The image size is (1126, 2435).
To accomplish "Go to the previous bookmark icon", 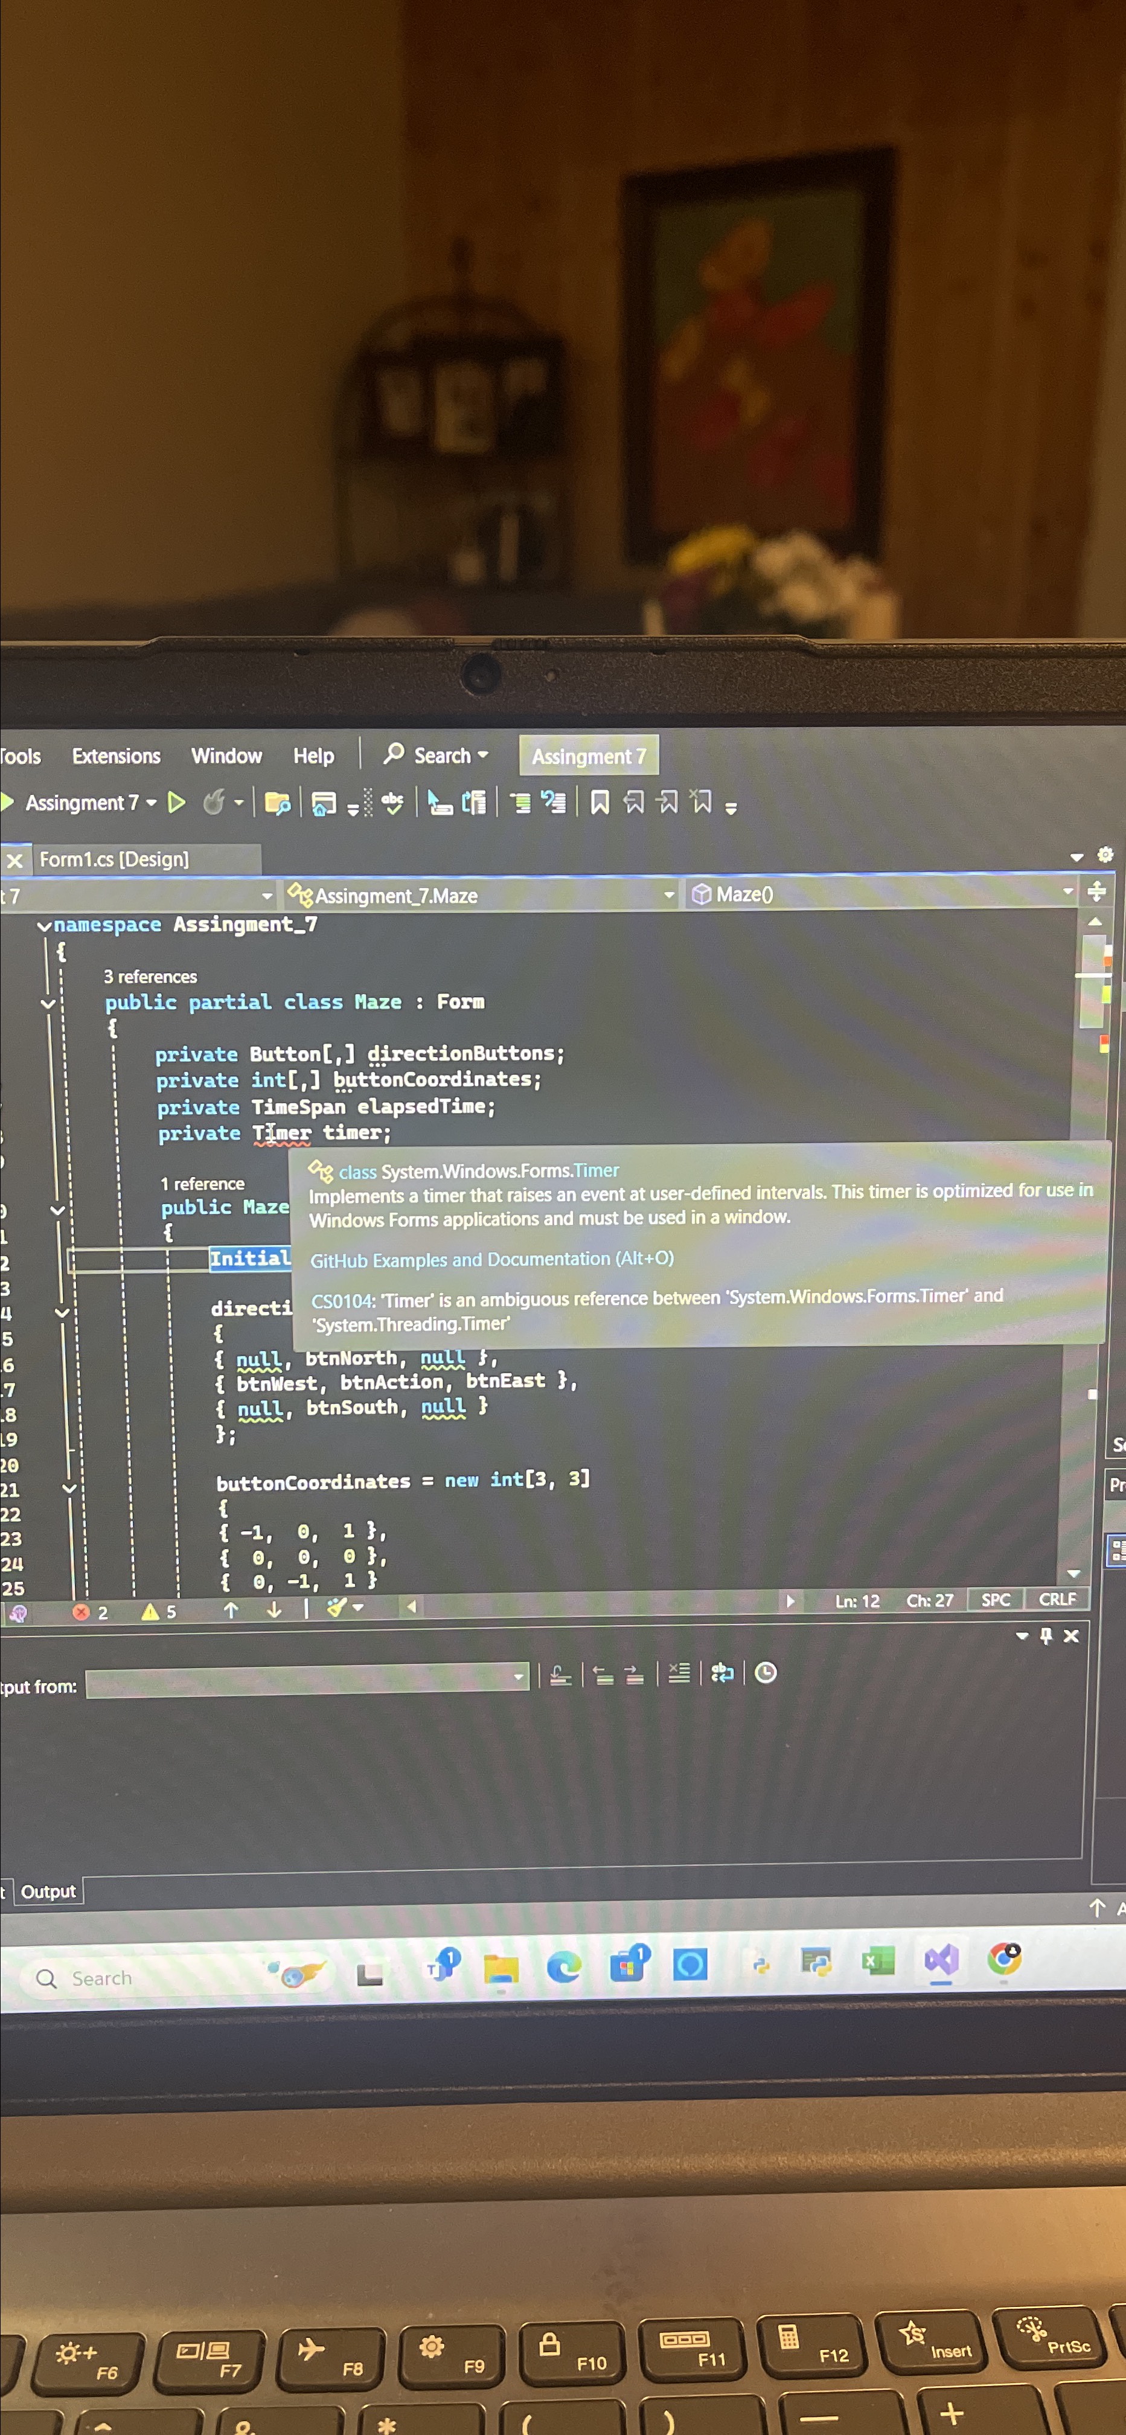I will 634,803.
